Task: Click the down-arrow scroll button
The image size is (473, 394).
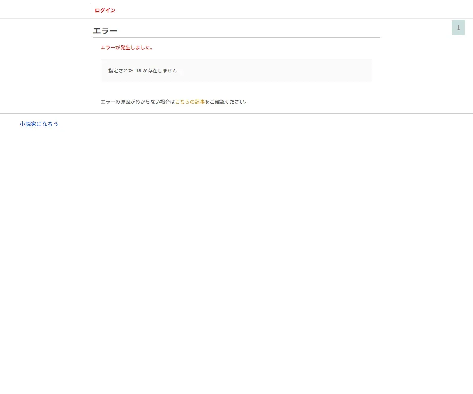Action: [x=458, y=28]
